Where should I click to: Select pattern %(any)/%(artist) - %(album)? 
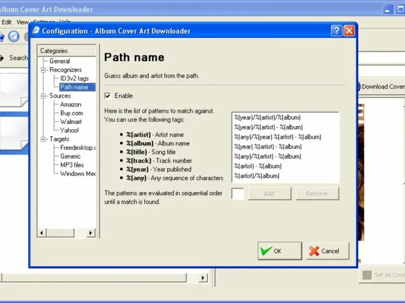click(x=268, y=157)
